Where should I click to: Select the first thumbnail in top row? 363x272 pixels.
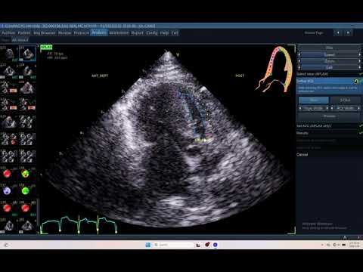click(9, 53)
